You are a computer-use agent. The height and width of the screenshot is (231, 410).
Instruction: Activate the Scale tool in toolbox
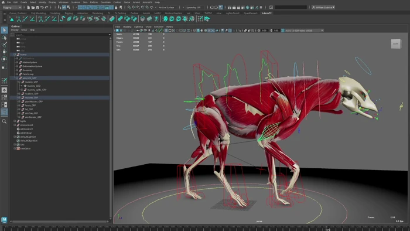4,66
